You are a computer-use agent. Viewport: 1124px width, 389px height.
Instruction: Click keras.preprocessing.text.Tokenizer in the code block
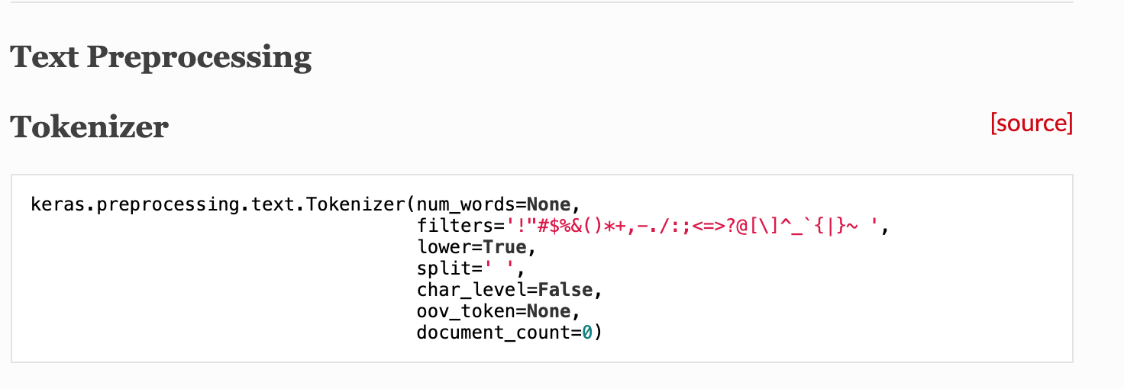pyautogui.click(x=219, y=204)
